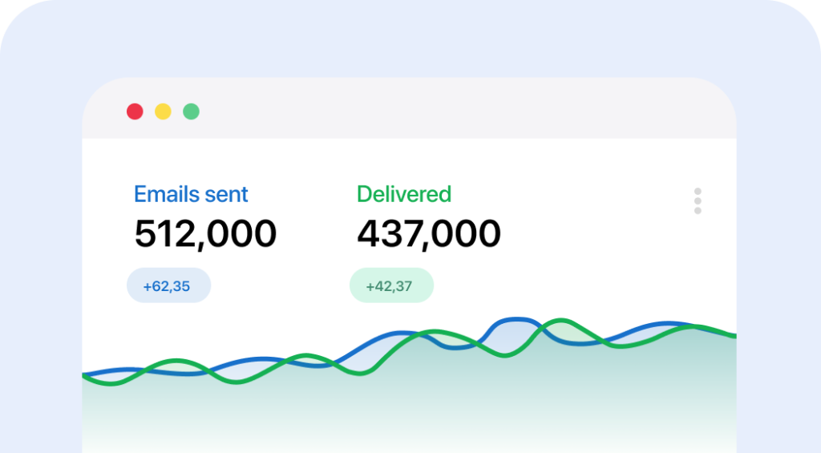Select the Delivered label
Viewport: 821px width, 453px height.
coord(403,194)
